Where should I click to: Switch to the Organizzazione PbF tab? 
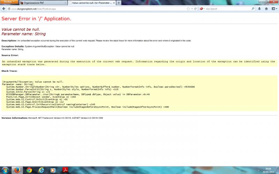(41, 3)
